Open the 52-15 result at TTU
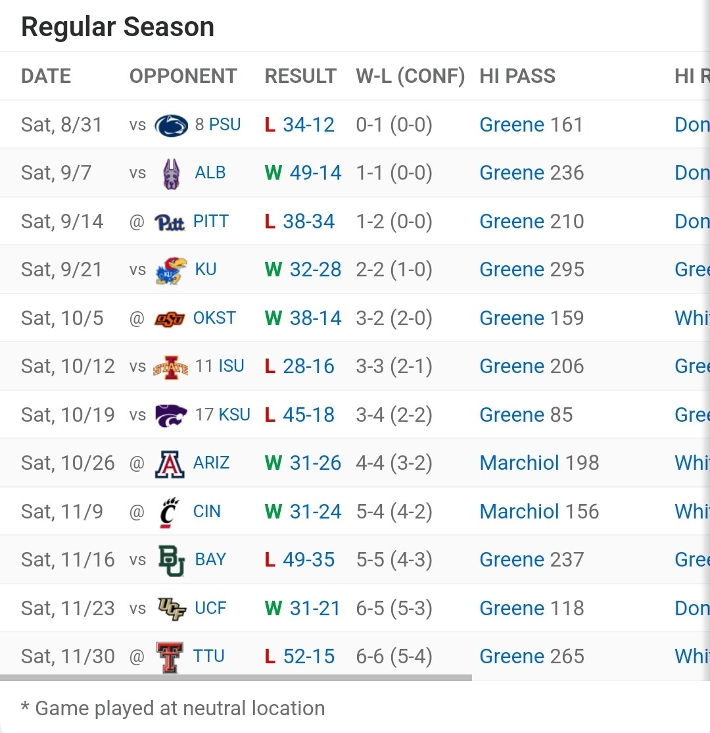710x733 pixels. point(309,656)
